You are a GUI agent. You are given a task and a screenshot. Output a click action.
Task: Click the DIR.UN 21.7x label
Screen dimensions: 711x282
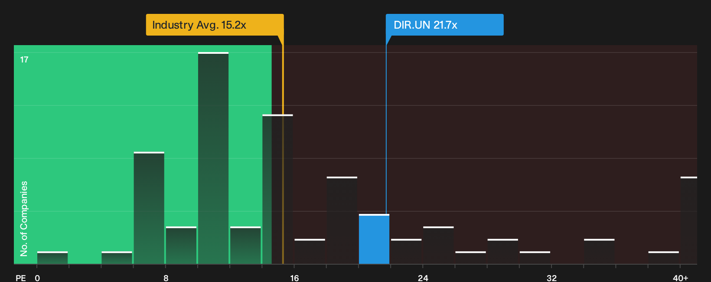tap(444, 25)
